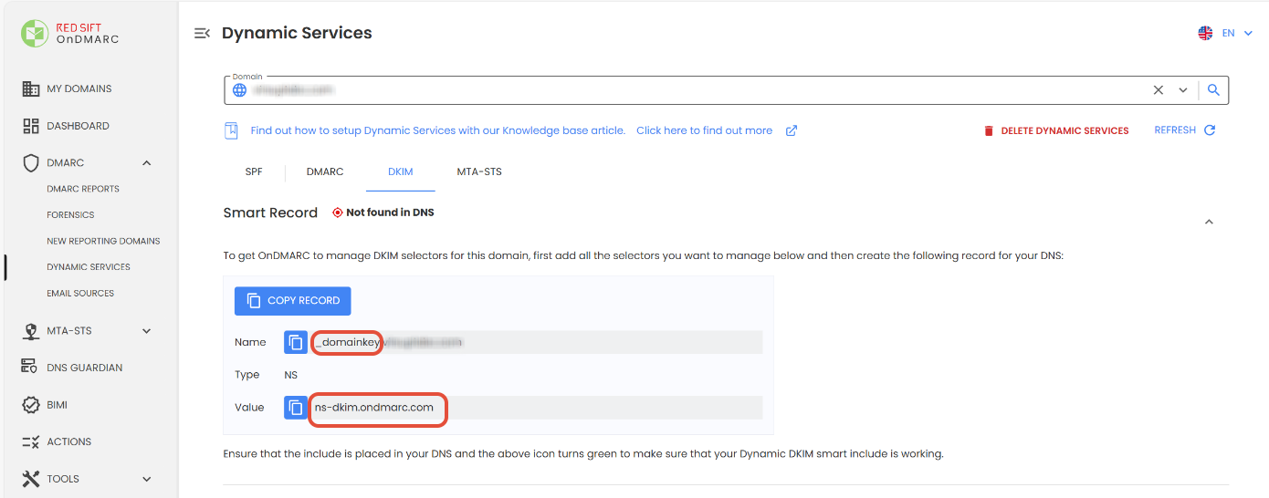
Task: Collapse the Smart Record section chevron
Action: point(1209,222)
